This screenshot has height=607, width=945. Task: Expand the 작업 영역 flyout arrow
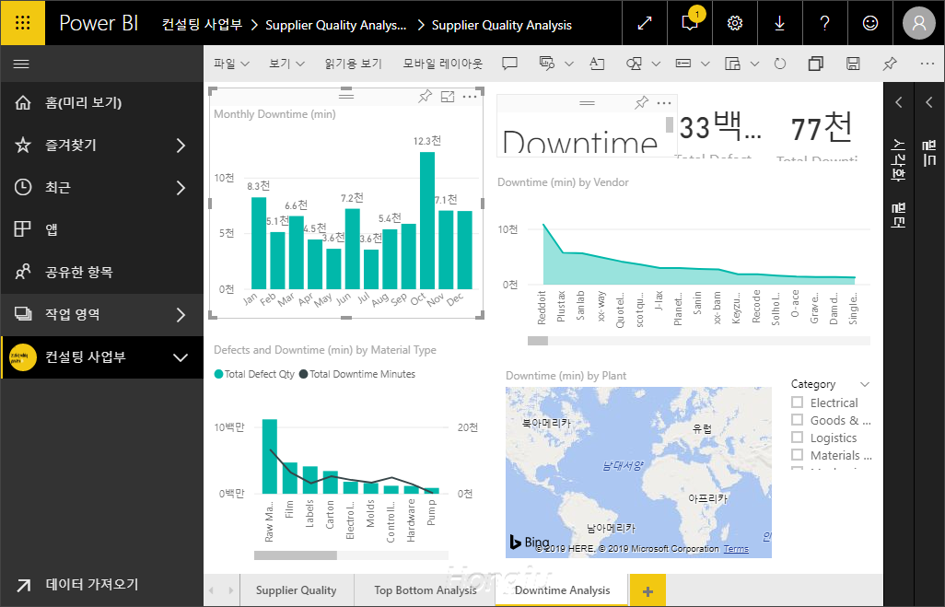click(x=181, y=315)
